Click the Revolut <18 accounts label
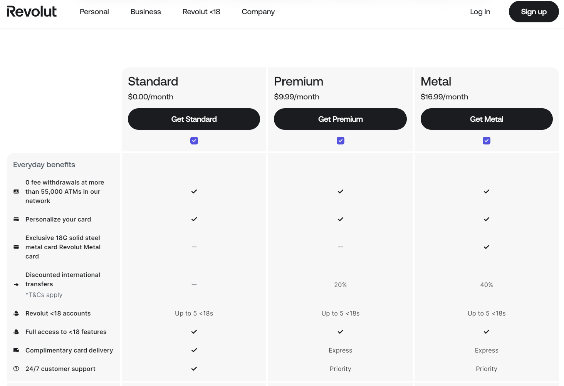The height and width of the screenshot is (386, 564). click(x=58, y=313)
